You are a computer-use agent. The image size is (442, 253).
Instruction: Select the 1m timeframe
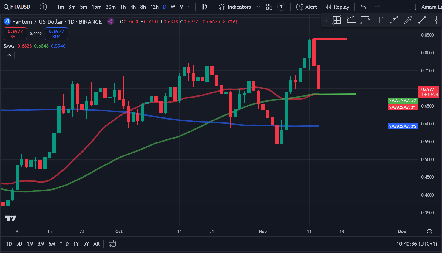click(61, 7)
